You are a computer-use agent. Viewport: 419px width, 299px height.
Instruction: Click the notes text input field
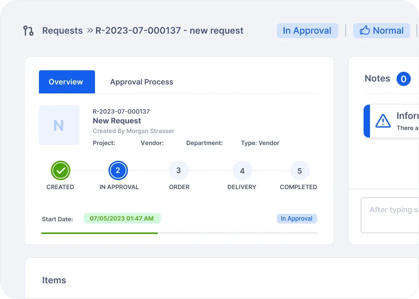click(x=390, y=215)
